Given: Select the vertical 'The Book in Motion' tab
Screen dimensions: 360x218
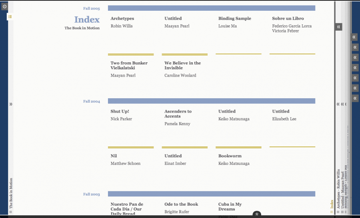Looking at the screenshot, I should (x=11, y=193).
